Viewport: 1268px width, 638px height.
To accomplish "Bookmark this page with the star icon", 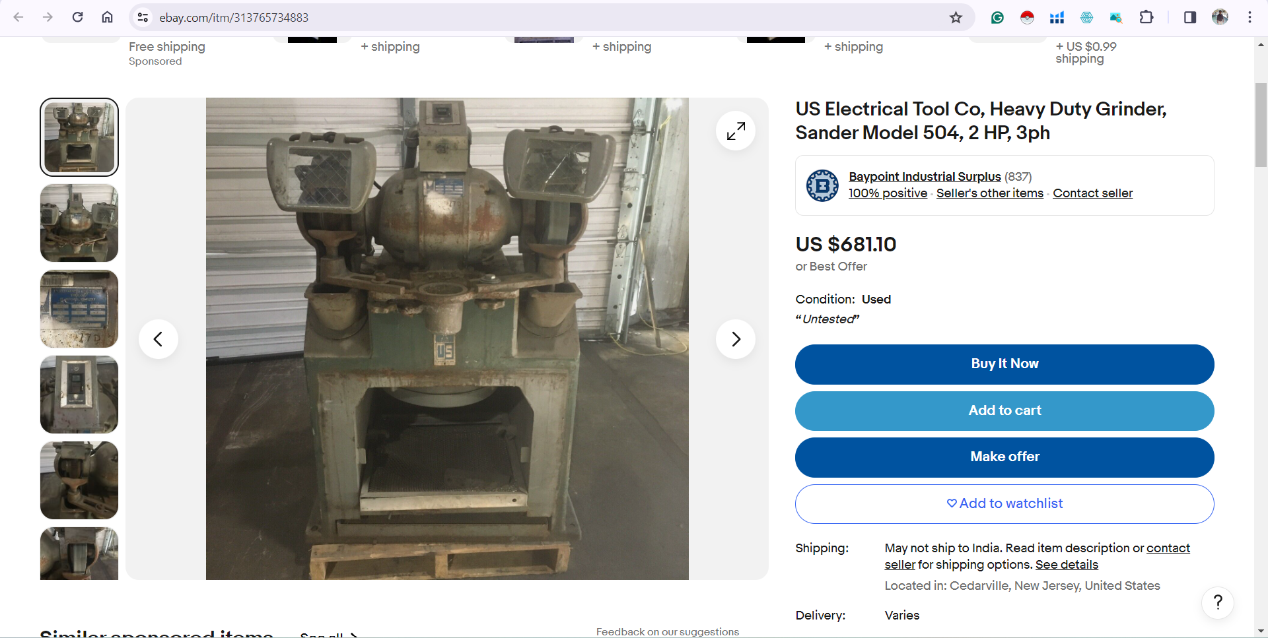I will [956, 18].
